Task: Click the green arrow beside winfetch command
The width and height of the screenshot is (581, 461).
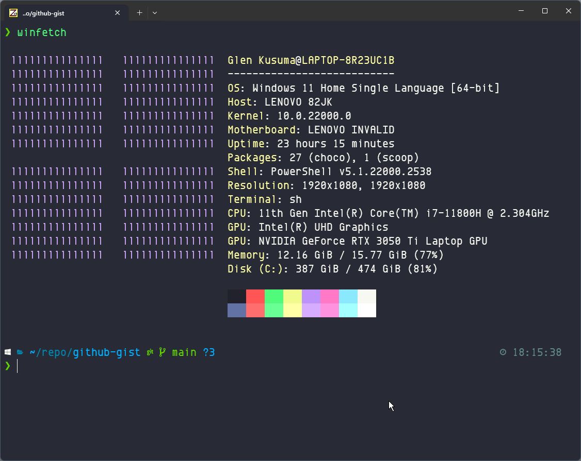Action: (8, 32)
